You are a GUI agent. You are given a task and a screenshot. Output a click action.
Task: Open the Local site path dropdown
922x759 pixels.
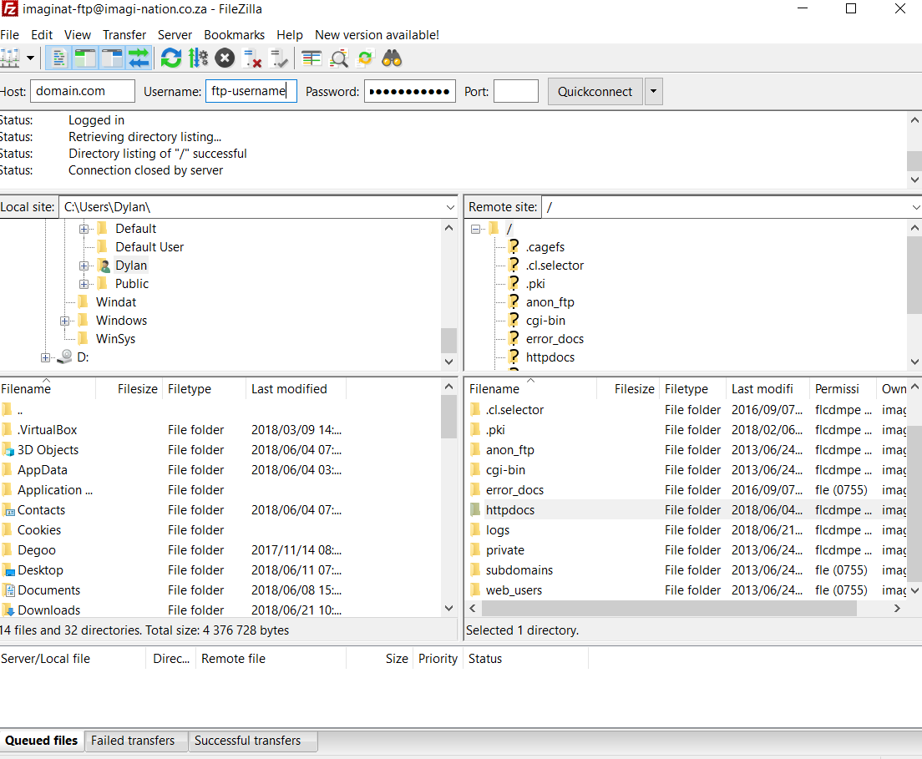[x=450, y=207]
